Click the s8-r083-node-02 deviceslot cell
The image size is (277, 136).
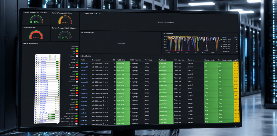click(x=100, y=67)
